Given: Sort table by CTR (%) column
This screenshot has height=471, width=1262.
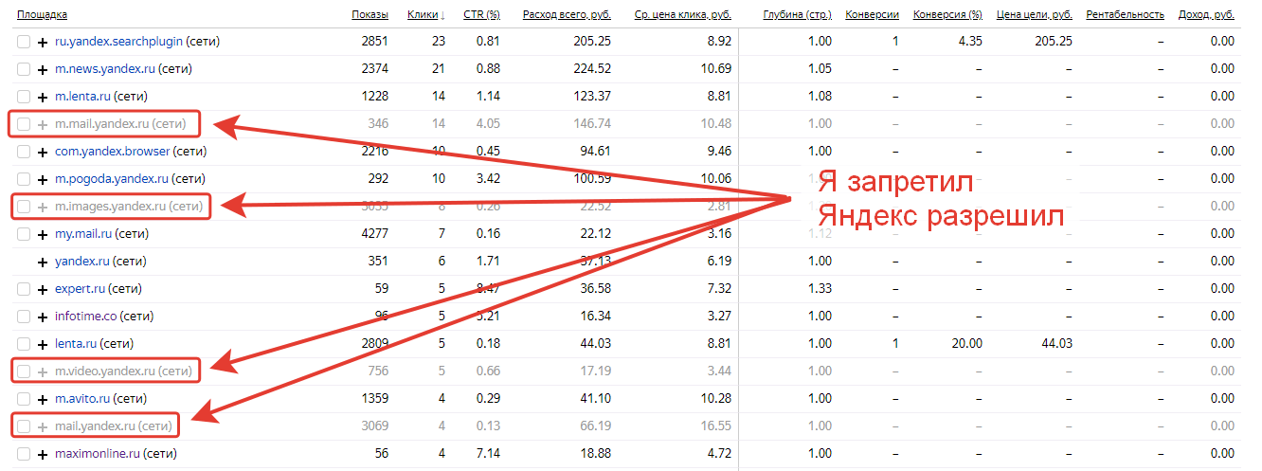Looking at the screenshot, I should tap(481, 14).
